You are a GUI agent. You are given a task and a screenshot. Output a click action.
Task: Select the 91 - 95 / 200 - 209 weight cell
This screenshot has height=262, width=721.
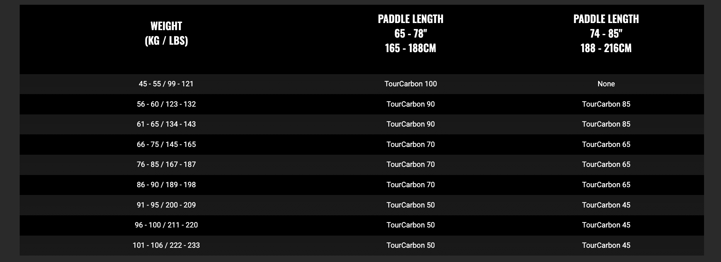coord(166,205)
